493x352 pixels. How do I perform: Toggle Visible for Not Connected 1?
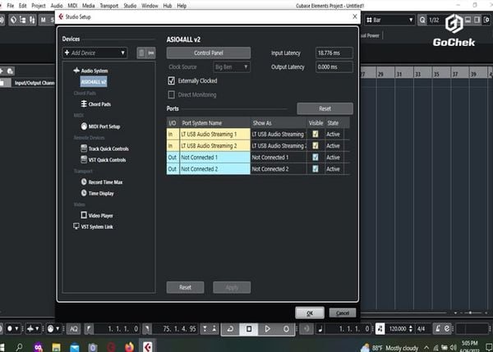[315, 158]
